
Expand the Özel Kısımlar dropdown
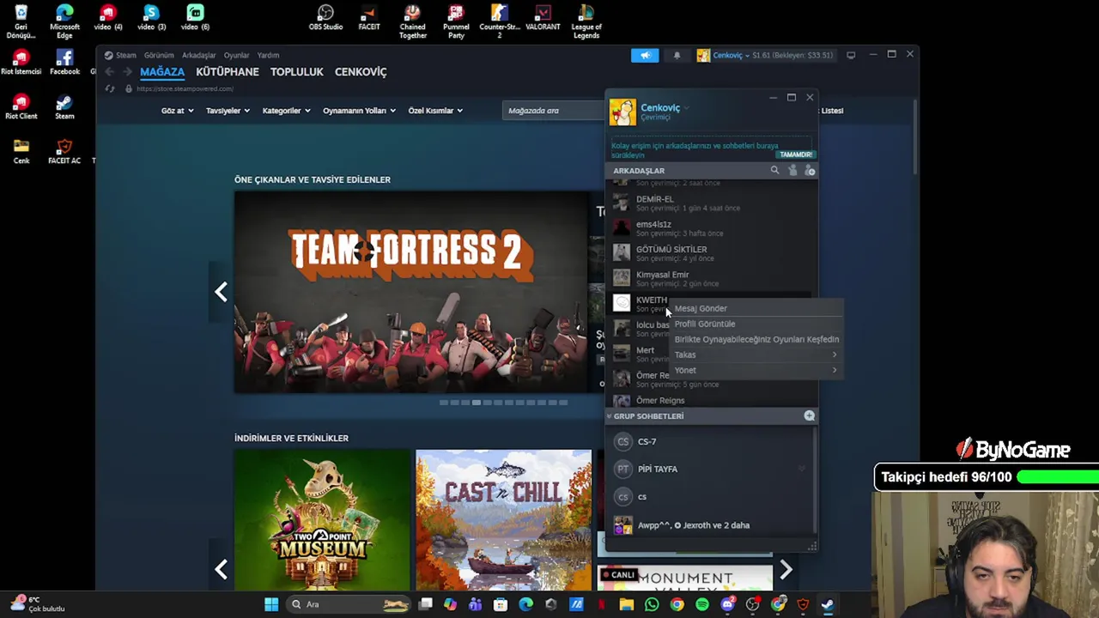click(435, 111)
